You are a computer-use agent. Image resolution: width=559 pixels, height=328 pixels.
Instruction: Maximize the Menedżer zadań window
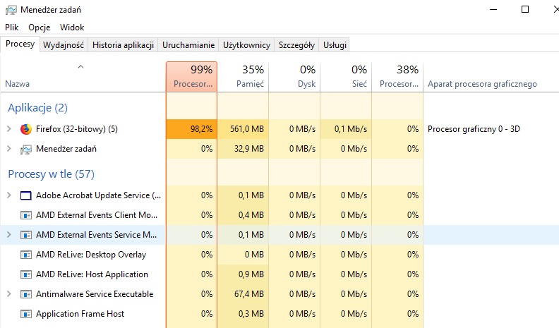[x=525, y=10]
